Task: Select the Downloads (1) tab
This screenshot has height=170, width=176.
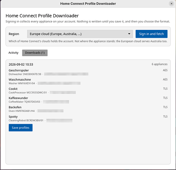Action: (x=35, y=53)
